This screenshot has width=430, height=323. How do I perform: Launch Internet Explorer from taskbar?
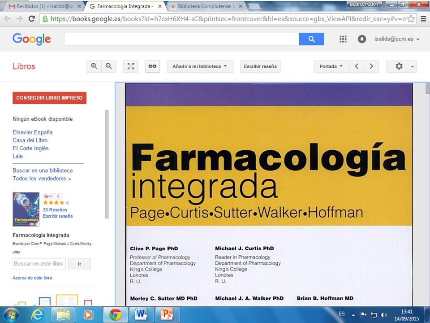38,315
